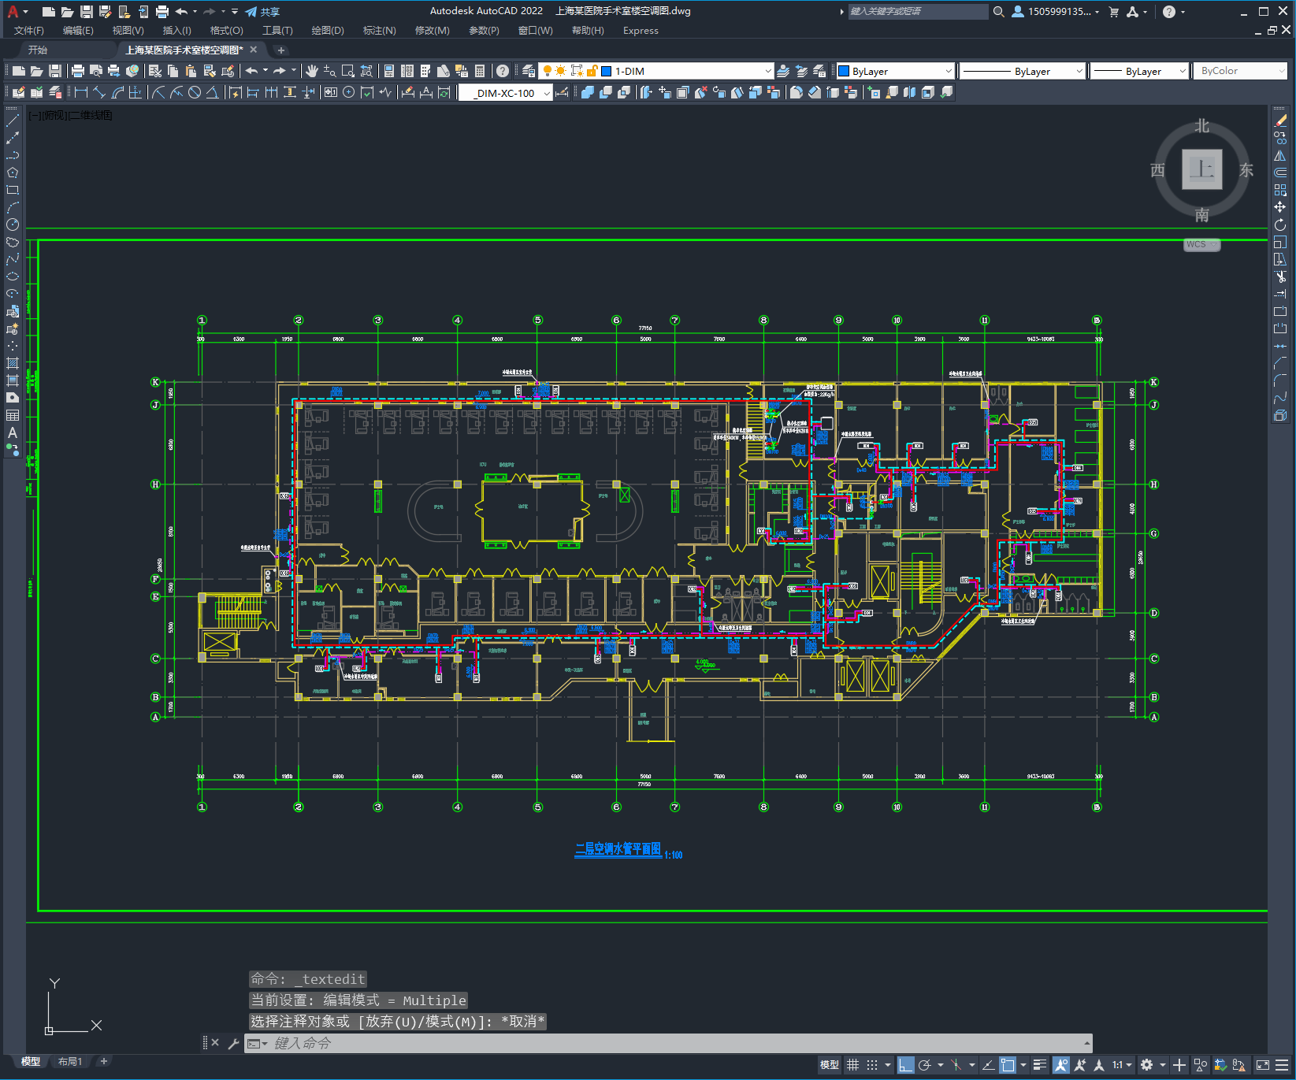Open the Express menu
The height and width of the screenshot is (1080, 1296).
pyautogui.click(x=641, y=31)
